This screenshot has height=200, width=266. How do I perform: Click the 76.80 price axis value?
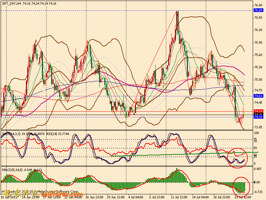pyautogui.click(x=258, y=5)
